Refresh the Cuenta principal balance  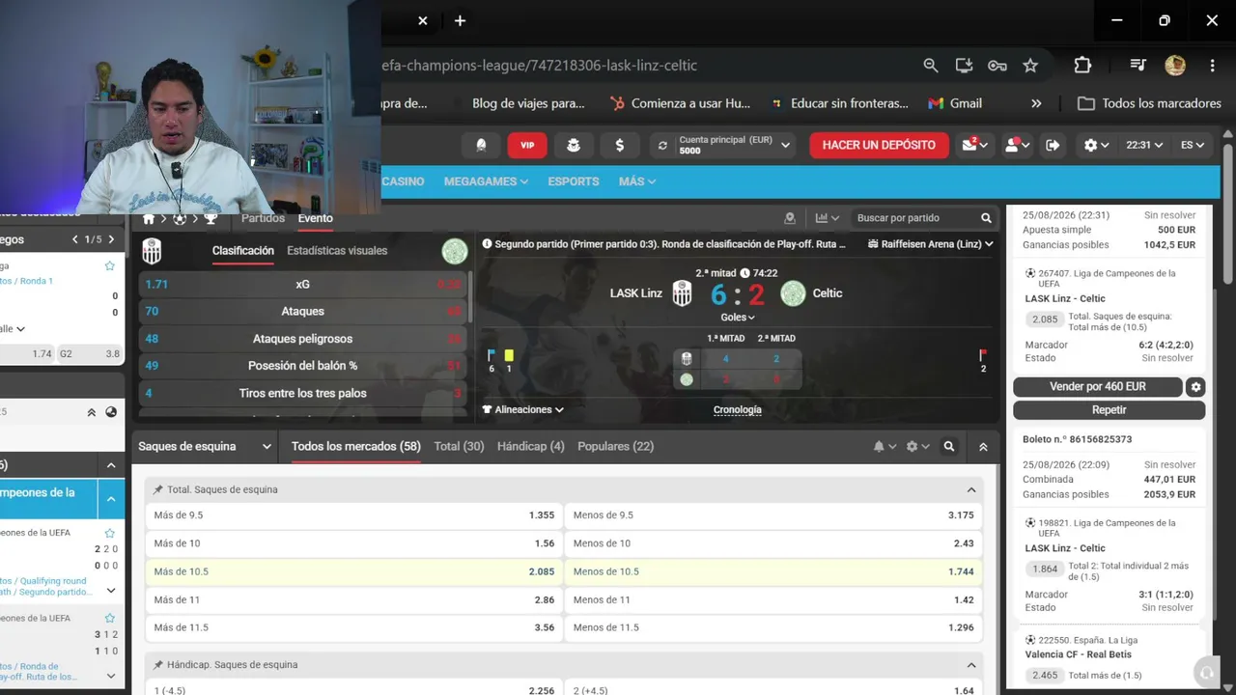tap(662, 145)
